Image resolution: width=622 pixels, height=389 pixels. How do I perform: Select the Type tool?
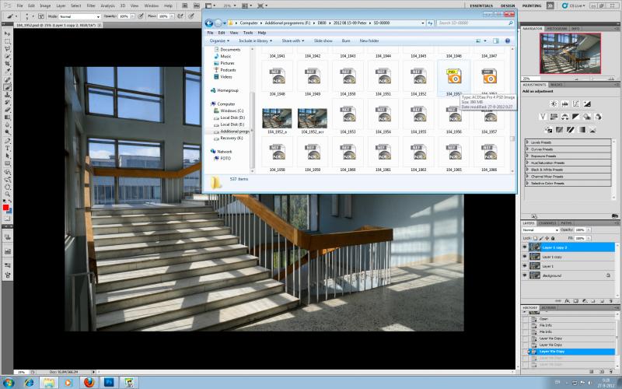tap(7, 148)
